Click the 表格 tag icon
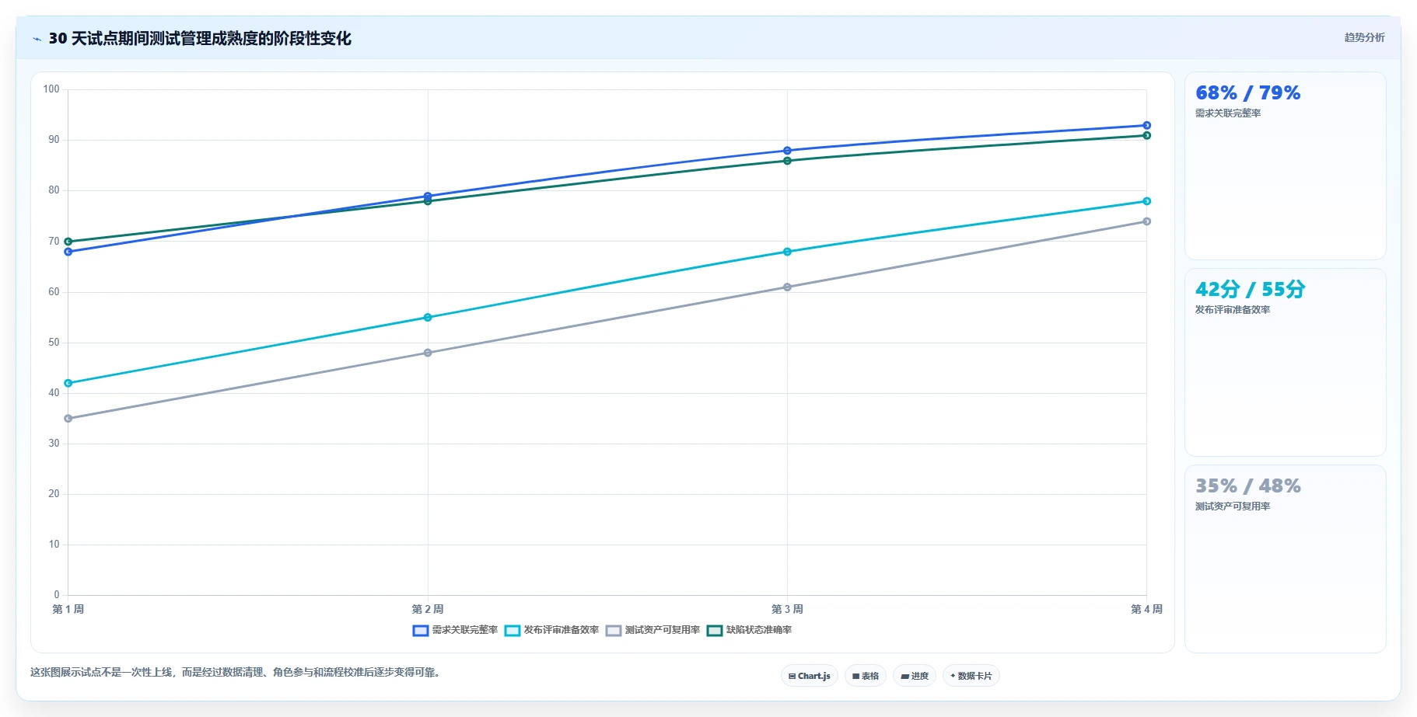 click(x=855, y=676)
